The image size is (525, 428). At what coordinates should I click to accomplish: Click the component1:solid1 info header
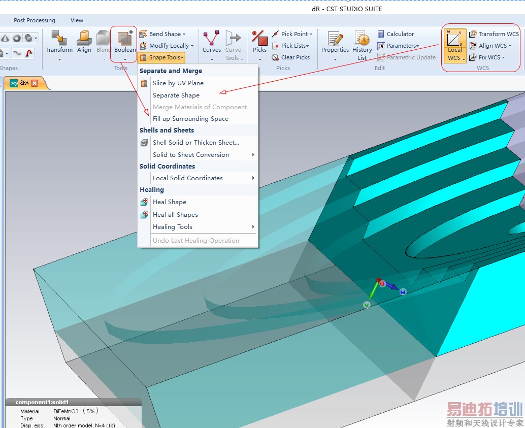click(73, 402)
